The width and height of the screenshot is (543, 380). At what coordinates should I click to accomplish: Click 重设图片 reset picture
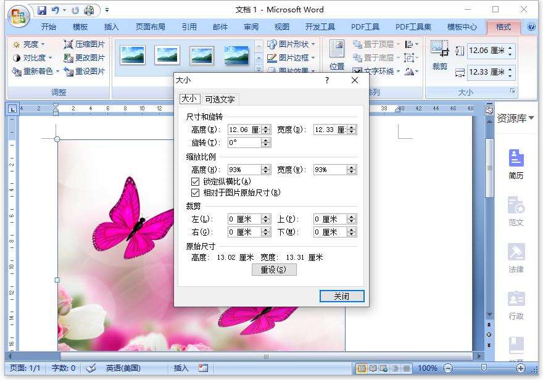[84, 72]
